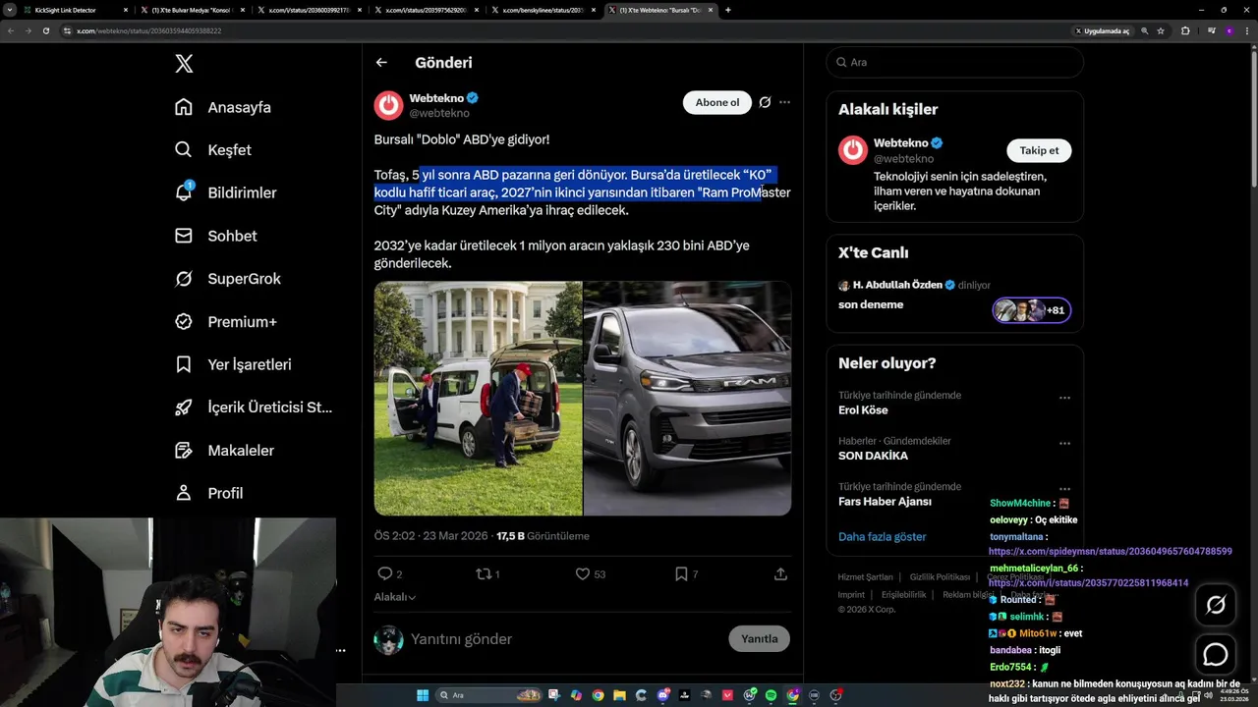Screen dimensions: 1258x707
Task: Open the browser tab list dropdown
Action: (x=10, y=10)
